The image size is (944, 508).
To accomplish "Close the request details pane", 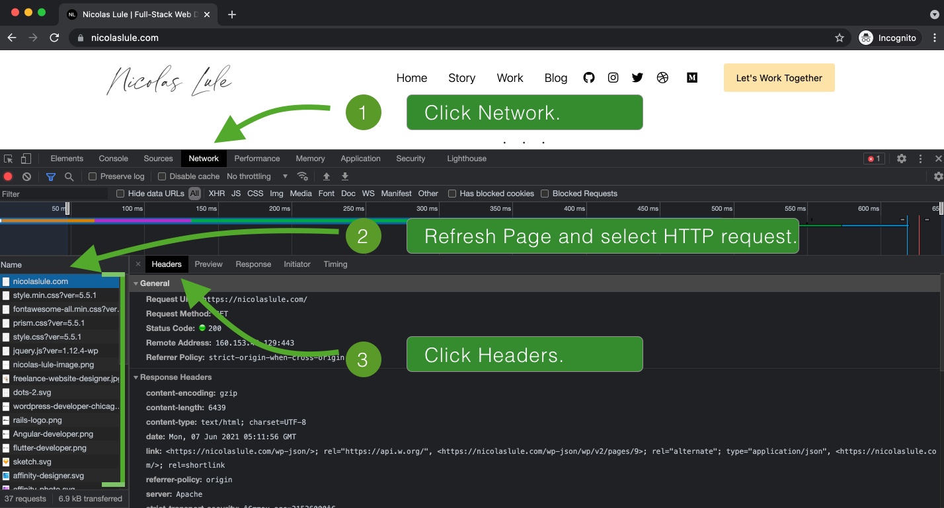I will (138, 264).
